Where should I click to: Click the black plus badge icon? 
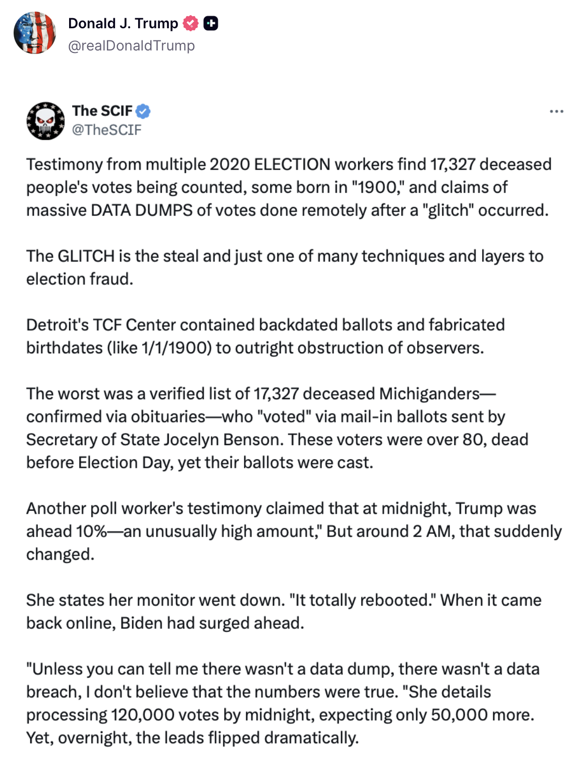point(211,23)
